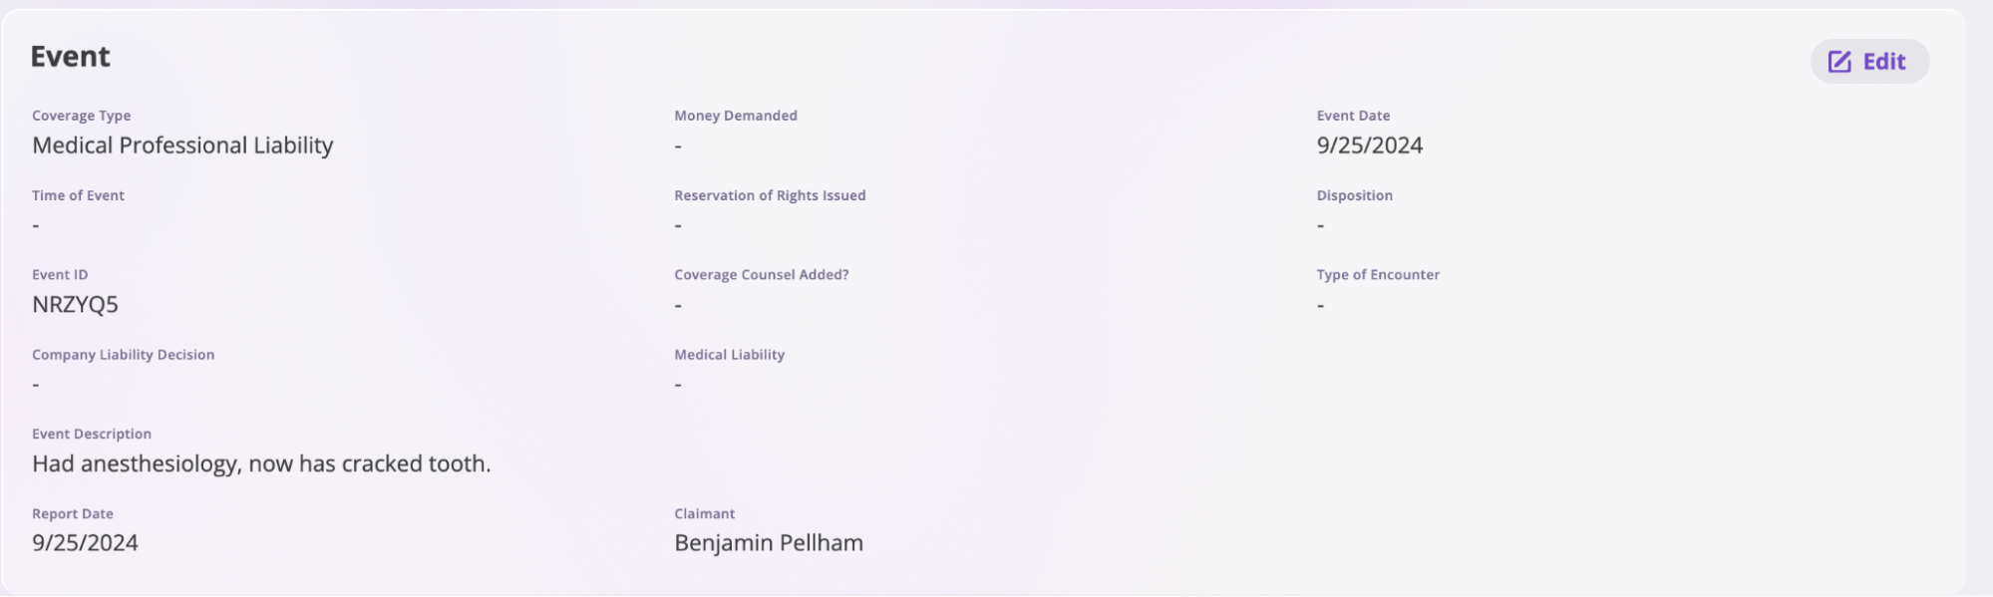The width and height of the screenshot is (1993, 597).
Task: Click the Company Liability Decision label
Action: point(124,355)
